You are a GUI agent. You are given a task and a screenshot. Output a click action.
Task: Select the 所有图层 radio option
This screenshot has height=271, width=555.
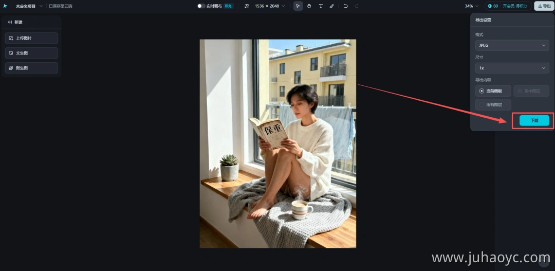tap(493, 104)
